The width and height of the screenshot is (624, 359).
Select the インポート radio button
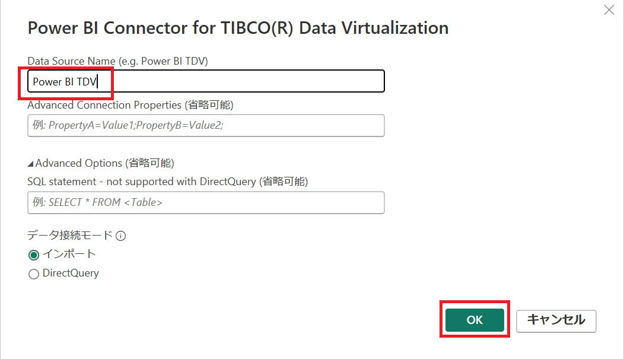(34, 255)
